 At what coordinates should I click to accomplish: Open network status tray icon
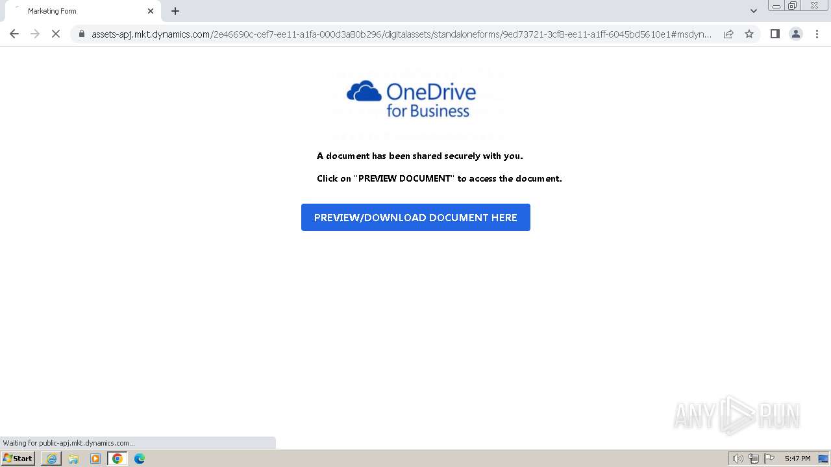tap(754, 459)
